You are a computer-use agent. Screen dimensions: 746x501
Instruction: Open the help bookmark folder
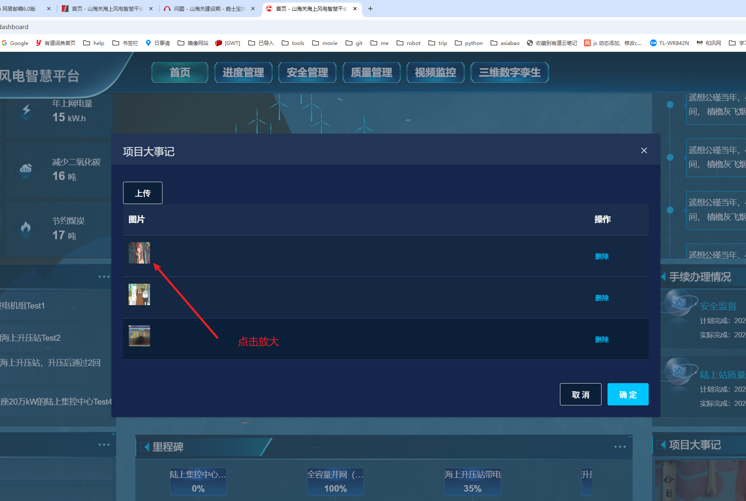pos(94,43)
